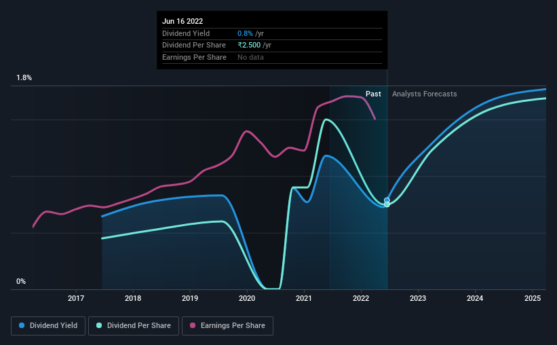Click the 2025 x-axis label

click(x=533, y=298)
